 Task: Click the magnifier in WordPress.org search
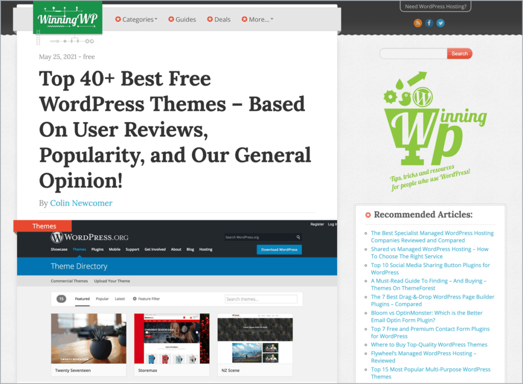(298, 237)
